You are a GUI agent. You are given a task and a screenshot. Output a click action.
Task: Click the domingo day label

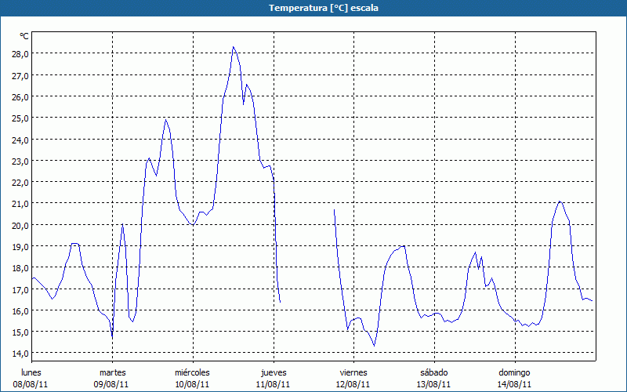coord(514,372)
